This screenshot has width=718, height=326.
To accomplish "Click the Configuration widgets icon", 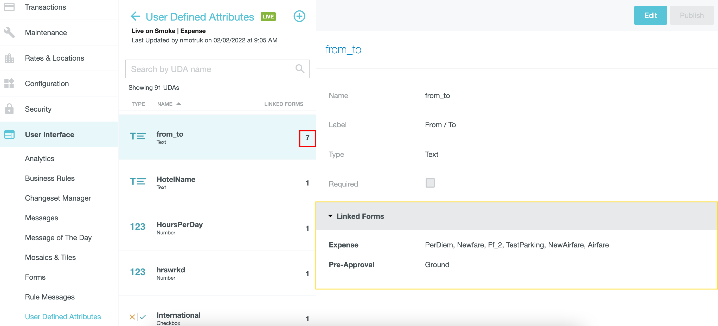I will tap(9, 83).
